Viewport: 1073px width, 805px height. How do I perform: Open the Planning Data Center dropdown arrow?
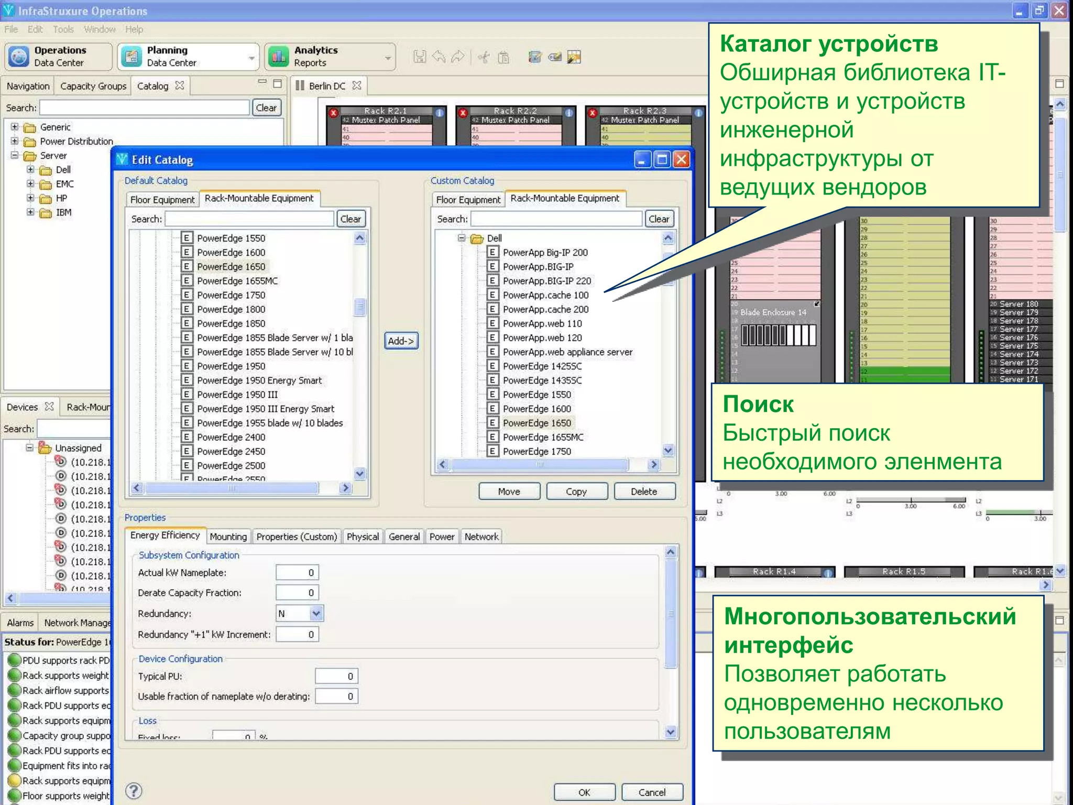pyautogui.click(x=251, y=58)
